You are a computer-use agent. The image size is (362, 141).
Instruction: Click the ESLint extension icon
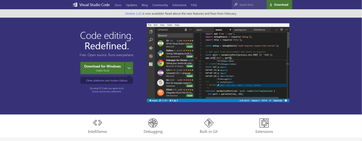click(161, 93)
